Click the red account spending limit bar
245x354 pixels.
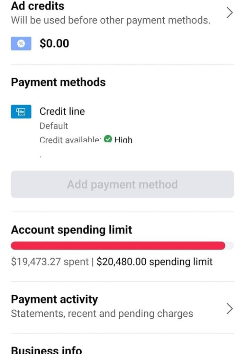click(x=118, y=245)
